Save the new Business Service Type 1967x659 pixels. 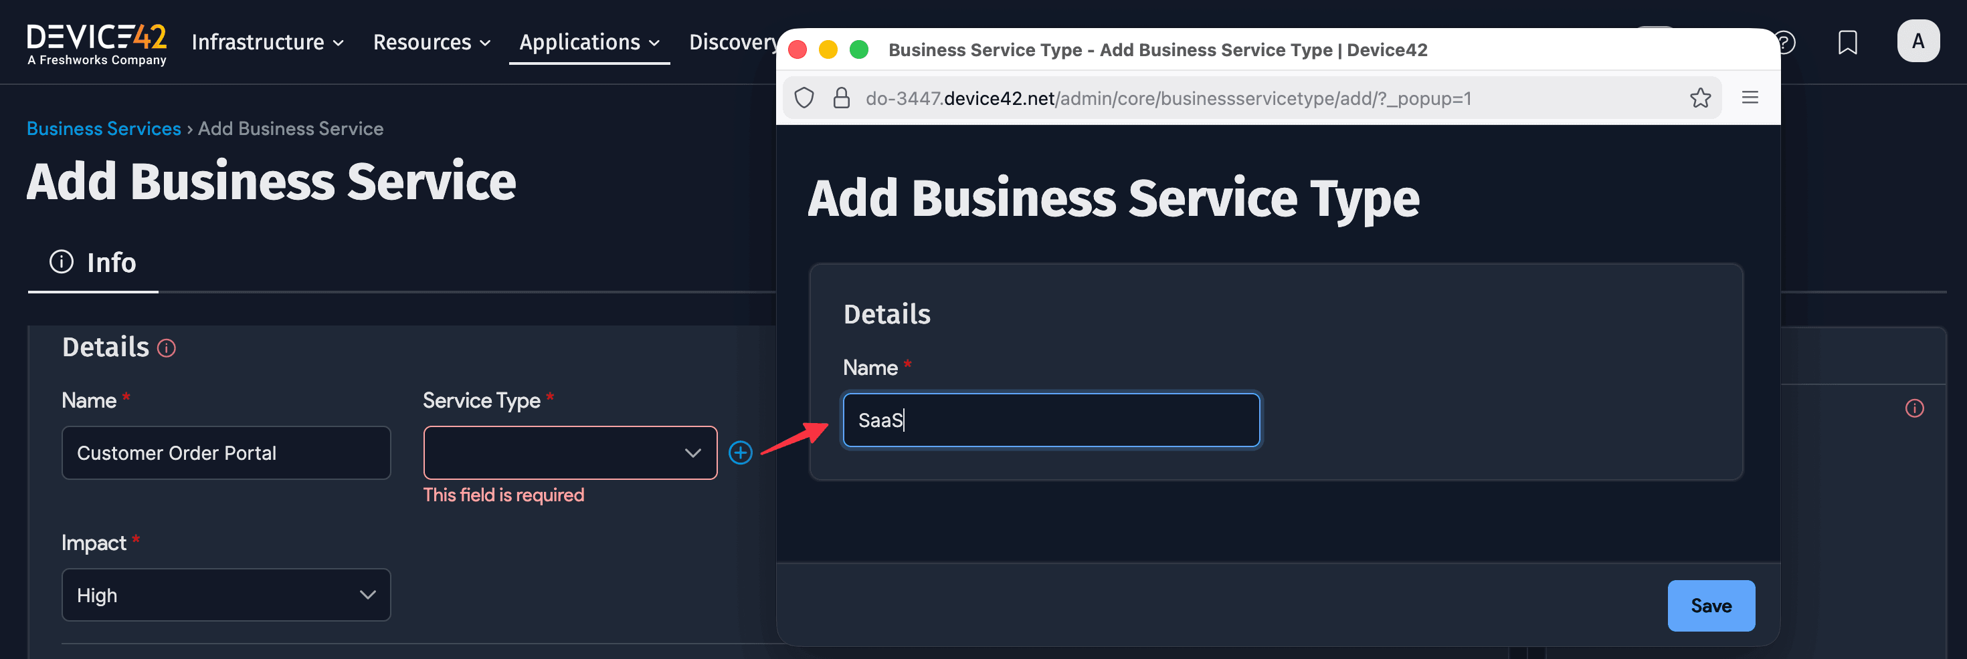coord(1711,605)
